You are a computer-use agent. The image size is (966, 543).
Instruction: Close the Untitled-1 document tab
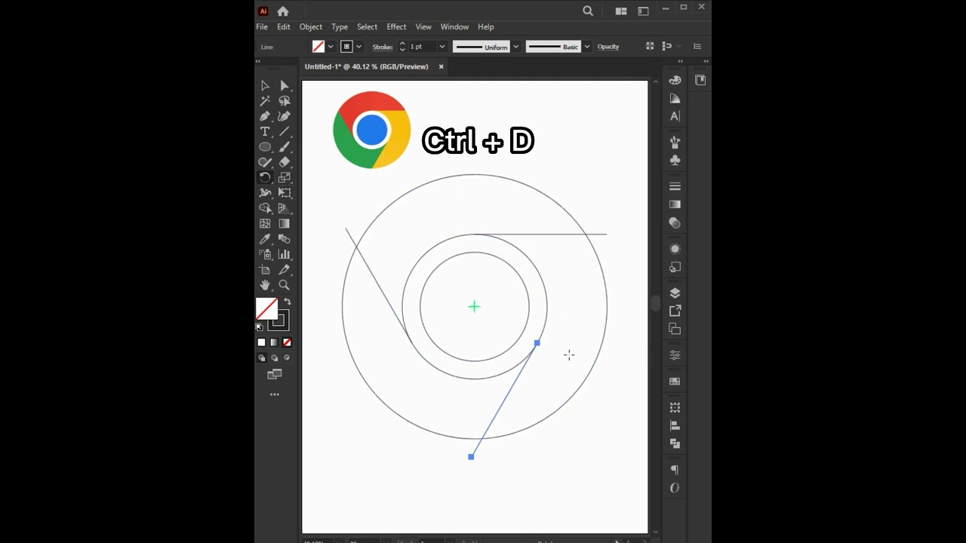coord(441,66)
